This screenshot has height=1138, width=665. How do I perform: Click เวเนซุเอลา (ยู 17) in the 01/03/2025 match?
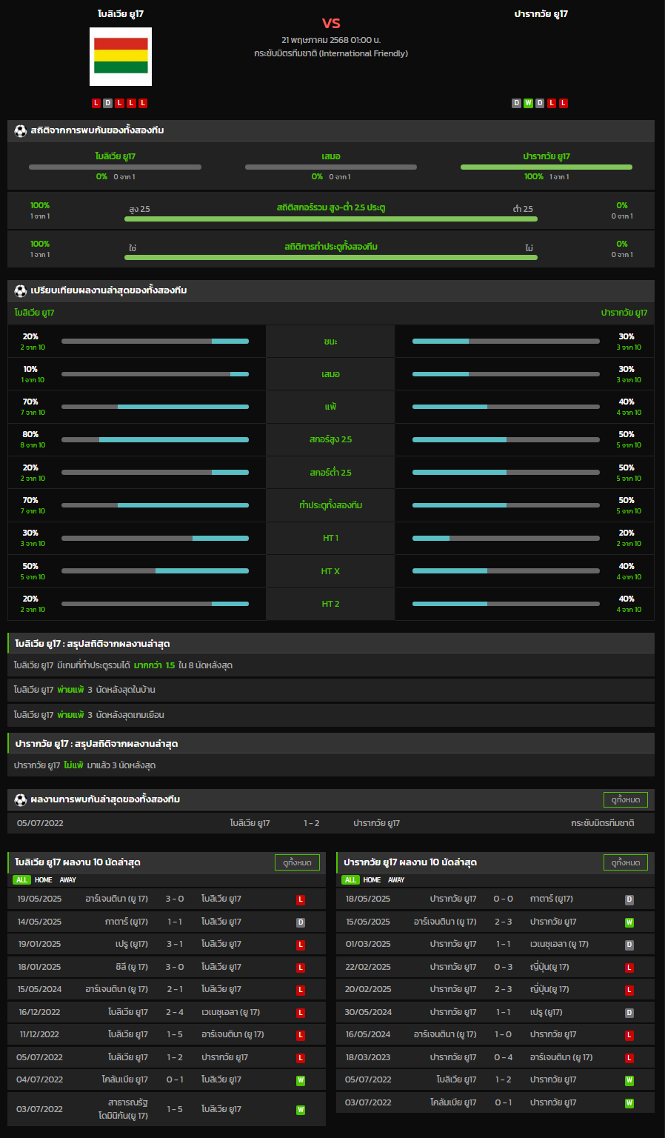point(559,945)
